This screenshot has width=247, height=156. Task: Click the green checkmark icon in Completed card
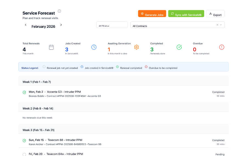(179, 47)
